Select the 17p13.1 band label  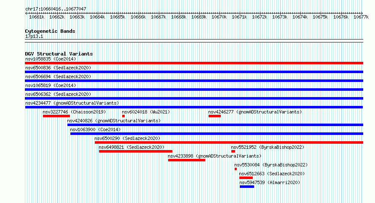pyautogui.click(x=34, y=36)
